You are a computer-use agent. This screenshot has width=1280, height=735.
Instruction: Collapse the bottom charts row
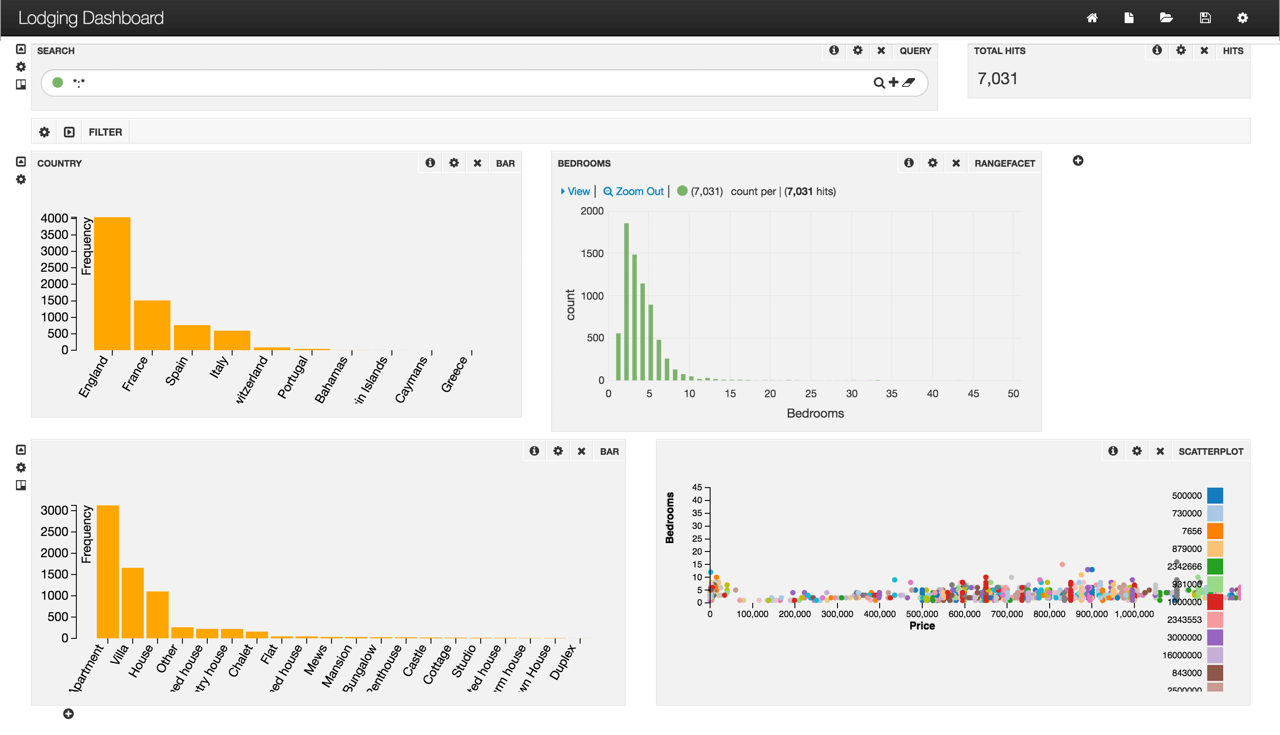tap(21, 450)
